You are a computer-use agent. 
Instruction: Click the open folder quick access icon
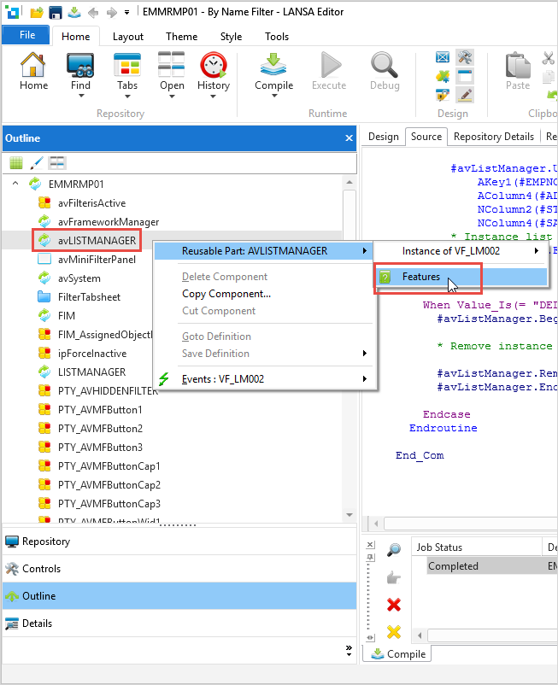click(37, 13)
